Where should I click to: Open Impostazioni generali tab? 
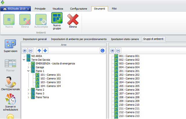click(x=35, y=39)
